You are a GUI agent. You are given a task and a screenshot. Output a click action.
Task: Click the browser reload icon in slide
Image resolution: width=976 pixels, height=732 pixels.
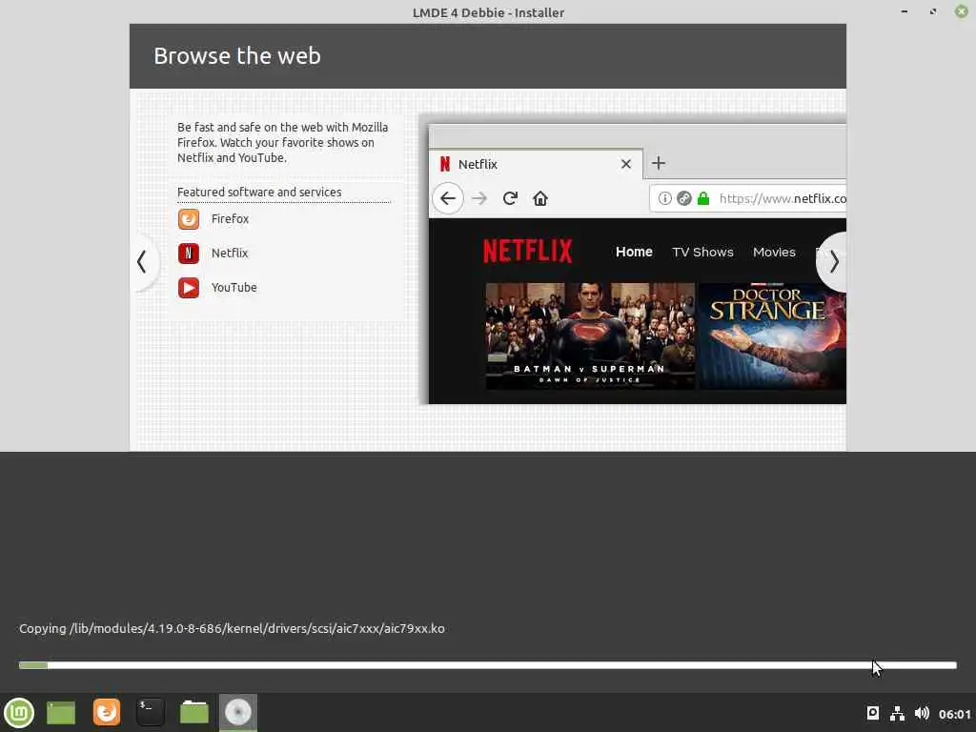[x=511, y=198]
